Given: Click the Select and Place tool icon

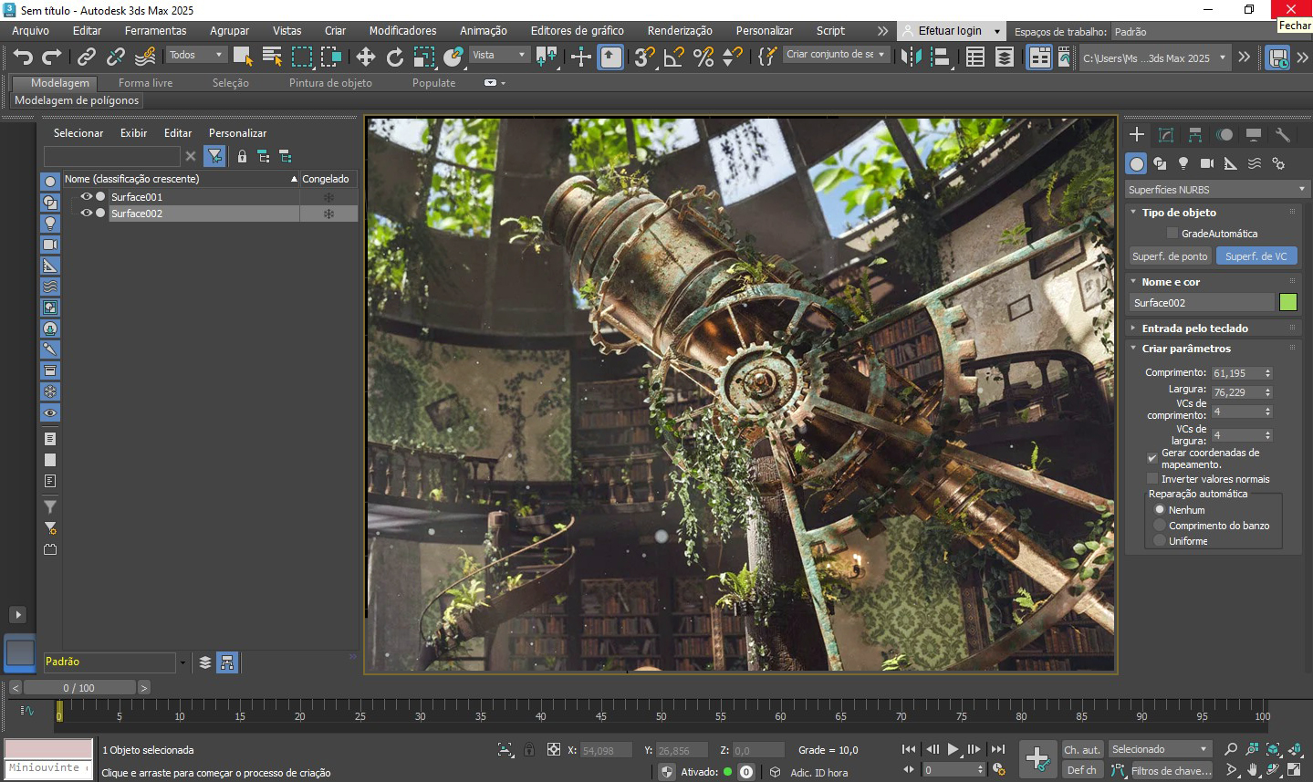Looking at the screenshot, I should coord(453,57).
